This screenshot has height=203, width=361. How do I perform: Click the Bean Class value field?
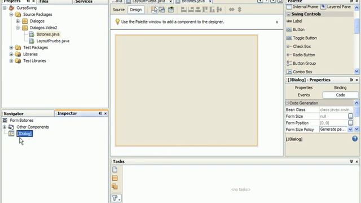336,110
